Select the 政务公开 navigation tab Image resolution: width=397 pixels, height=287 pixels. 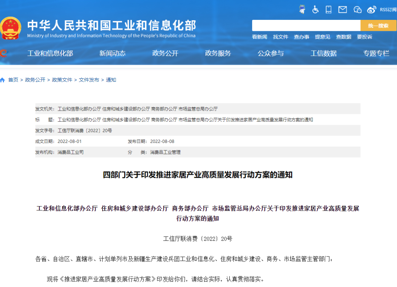point(165,53)
